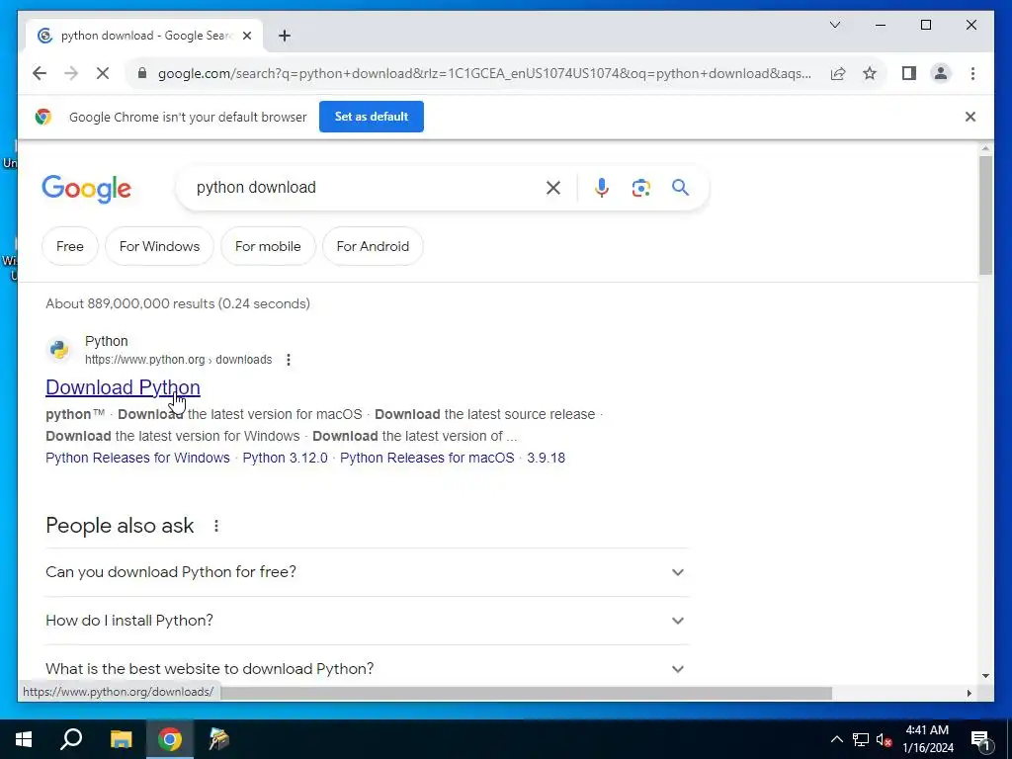This screenshot has height=759, width=1012.
Task: Go back to the previous page
Action: pyautogui.click(x=40, y=73)
